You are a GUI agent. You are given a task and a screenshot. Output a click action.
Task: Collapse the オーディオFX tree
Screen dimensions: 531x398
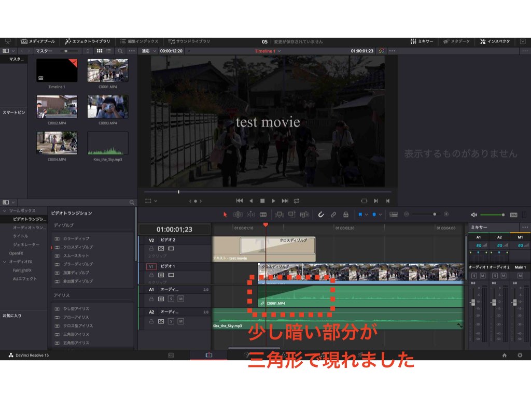click(x=5, y=262)
